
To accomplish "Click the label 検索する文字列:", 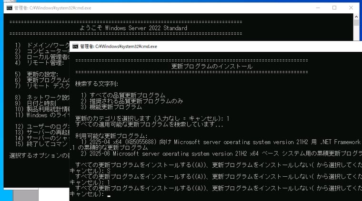I will (x=97, y=84).
